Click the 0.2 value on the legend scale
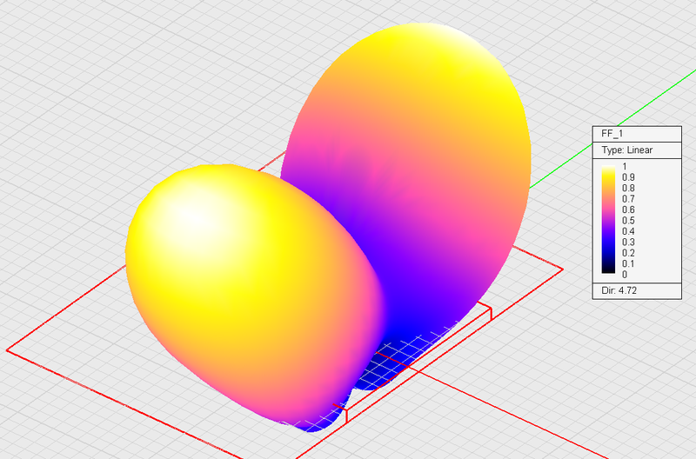 point(628,253)
